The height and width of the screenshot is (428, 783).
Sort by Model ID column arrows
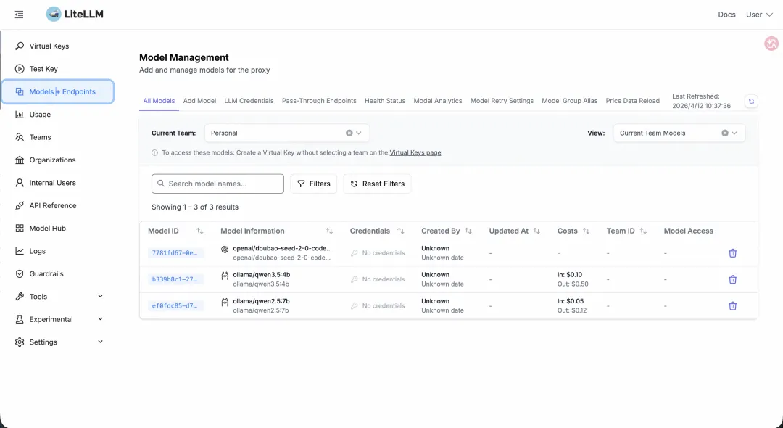pyautogui.click(x=200, y=231)
